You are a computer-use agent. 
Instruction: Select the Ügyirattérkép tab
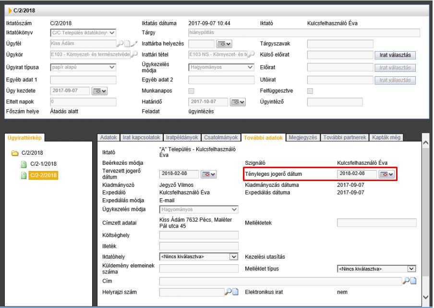point(24,137)
